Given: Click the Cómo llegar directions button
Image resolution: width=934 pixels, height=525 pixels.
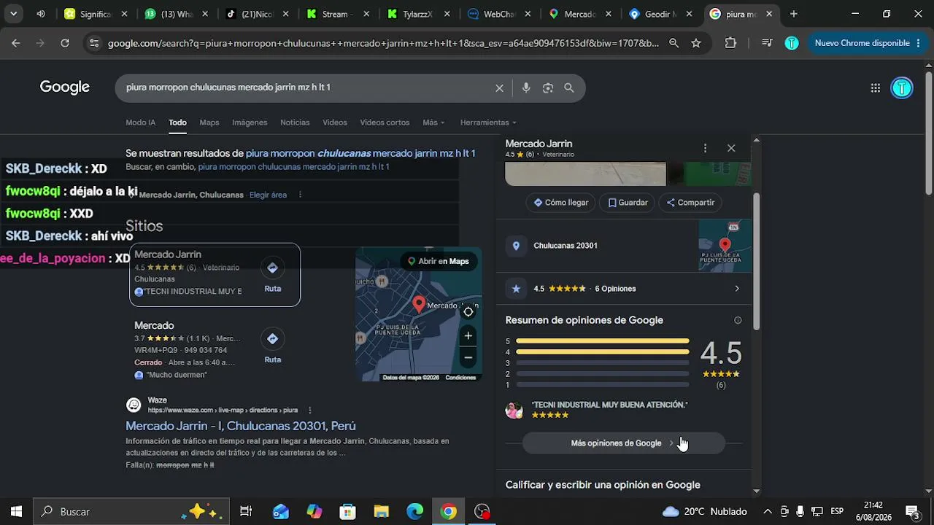Looking at the screenshot, I should point(560,203).
